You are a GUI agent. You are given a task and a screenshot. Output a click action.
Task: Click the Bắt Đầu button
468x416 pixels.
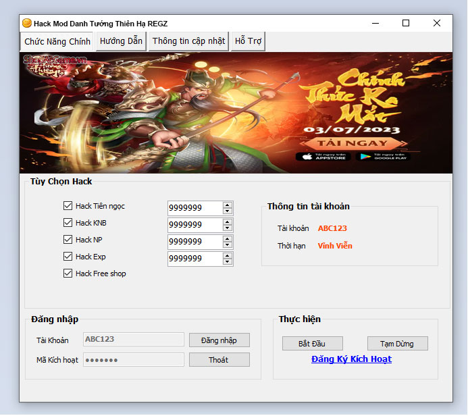[313, 344]
